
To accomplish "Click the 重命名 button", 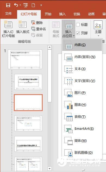I will coord(38,29).
